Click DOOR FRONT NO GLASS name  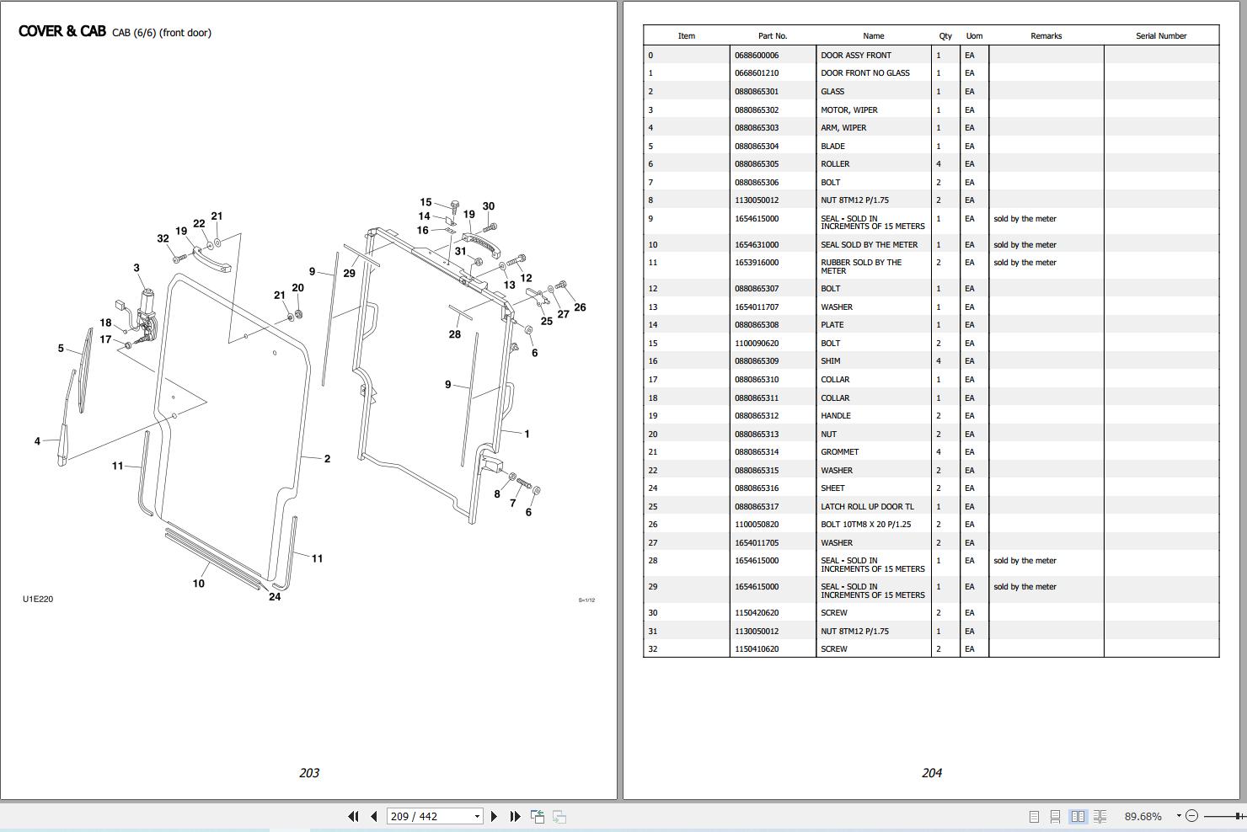[865, 73]
